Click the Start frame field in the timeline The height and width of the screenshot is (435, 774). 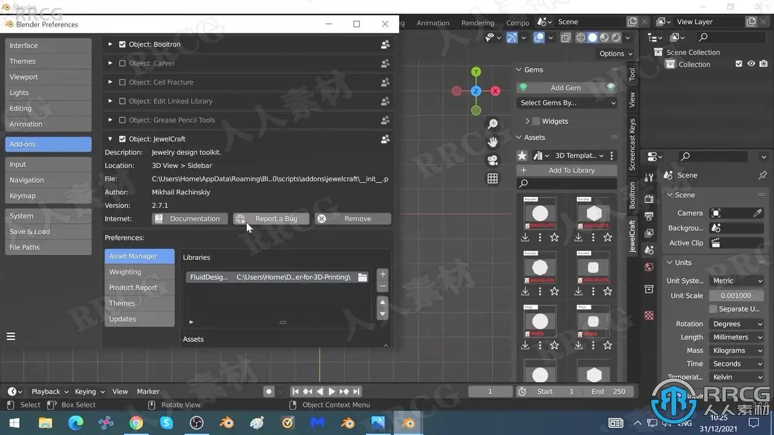point(554,391)
